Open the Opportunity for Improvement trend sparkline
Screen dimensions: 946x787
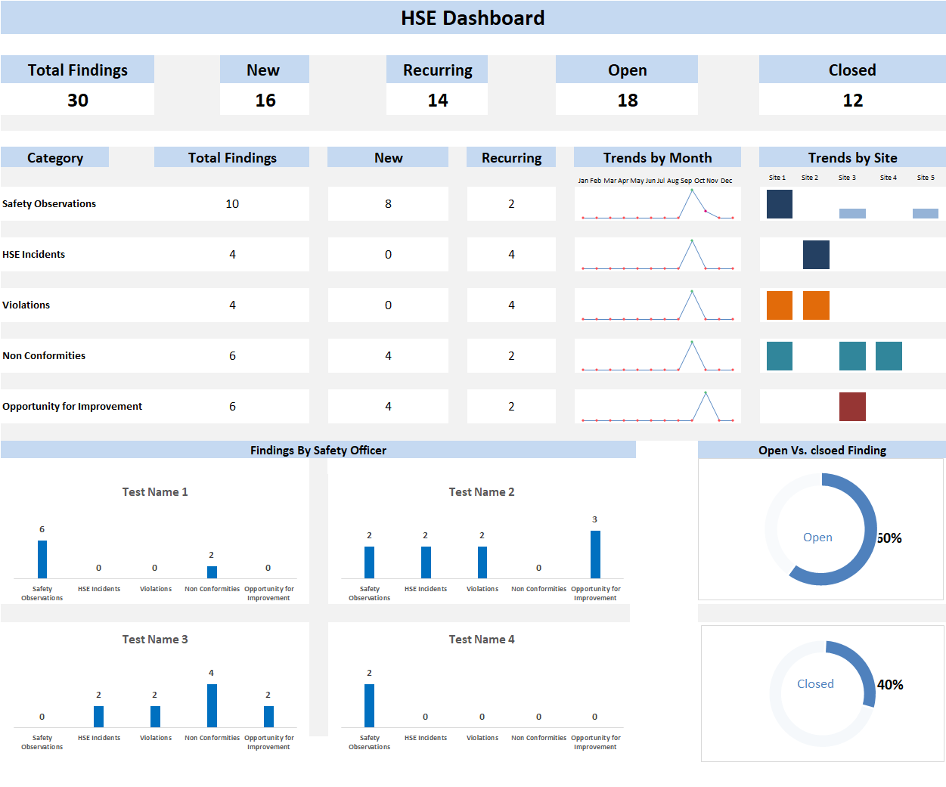click(657, 407)
